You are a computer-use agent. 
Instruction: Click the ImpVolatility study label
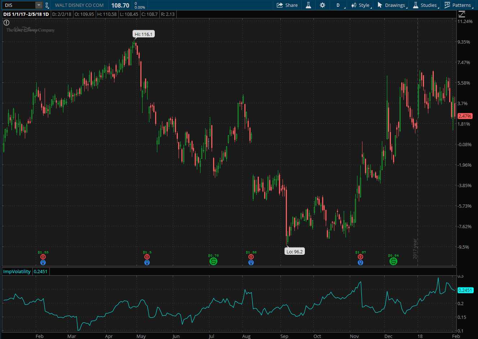(17, 271)
